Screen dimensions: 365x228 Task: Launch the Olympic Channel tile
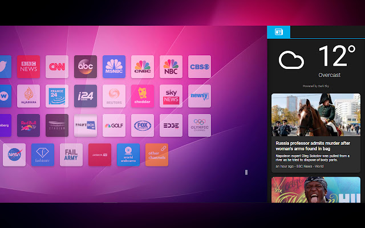(200, 125)
